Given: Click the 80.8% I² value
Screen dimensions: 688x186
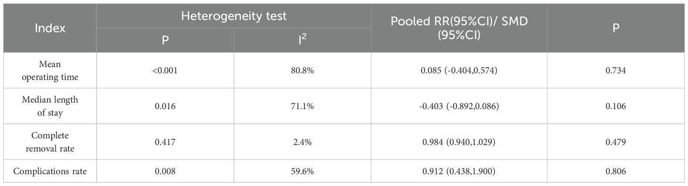Looking at the screenshot, I should coord(303,70).
